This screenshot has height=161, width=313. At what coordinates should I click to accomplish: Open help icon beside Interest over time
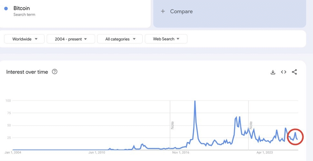(x=55, y=72)
